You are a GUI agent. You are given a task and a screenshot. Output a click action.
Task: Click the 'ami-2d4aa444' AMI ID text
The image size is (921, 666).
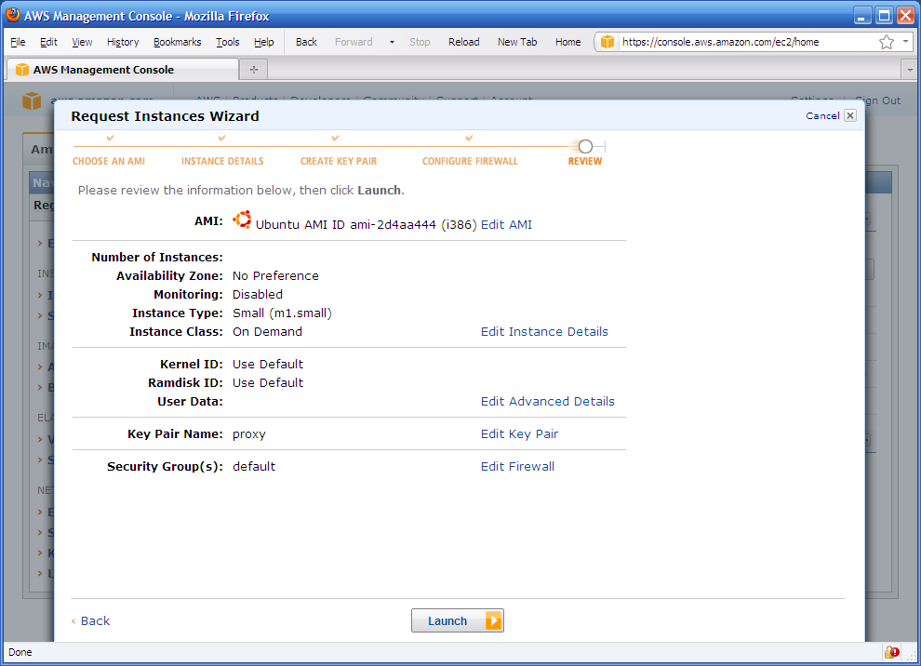point(393,225)
